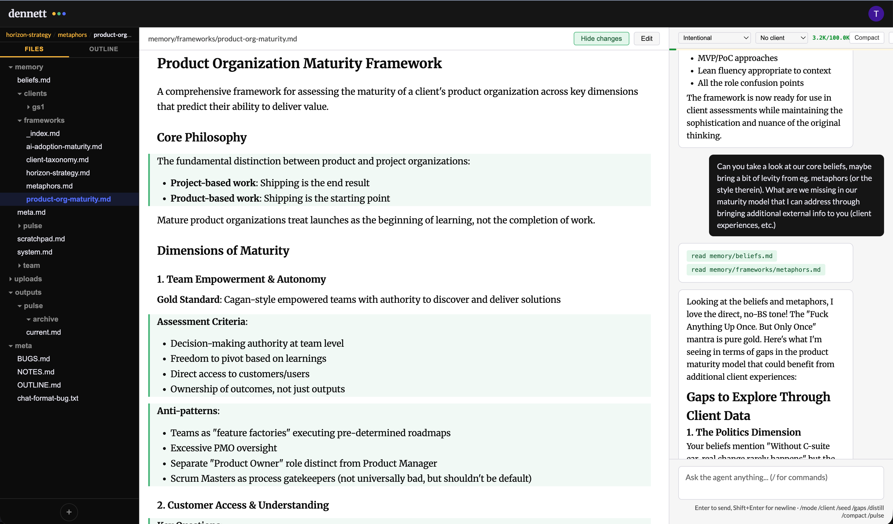Click the plus button at sidebar bottom
The height and width of the screenshot is (524, 893).
pyautogui.click(x=69, y=512)
